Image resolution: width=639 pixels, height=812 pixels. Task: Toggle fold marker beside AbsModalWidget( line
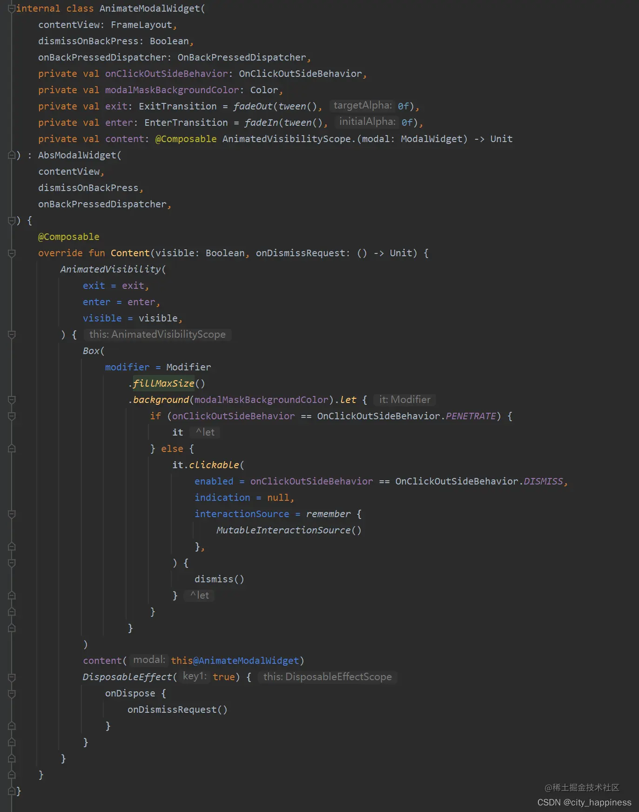[12, 156]
